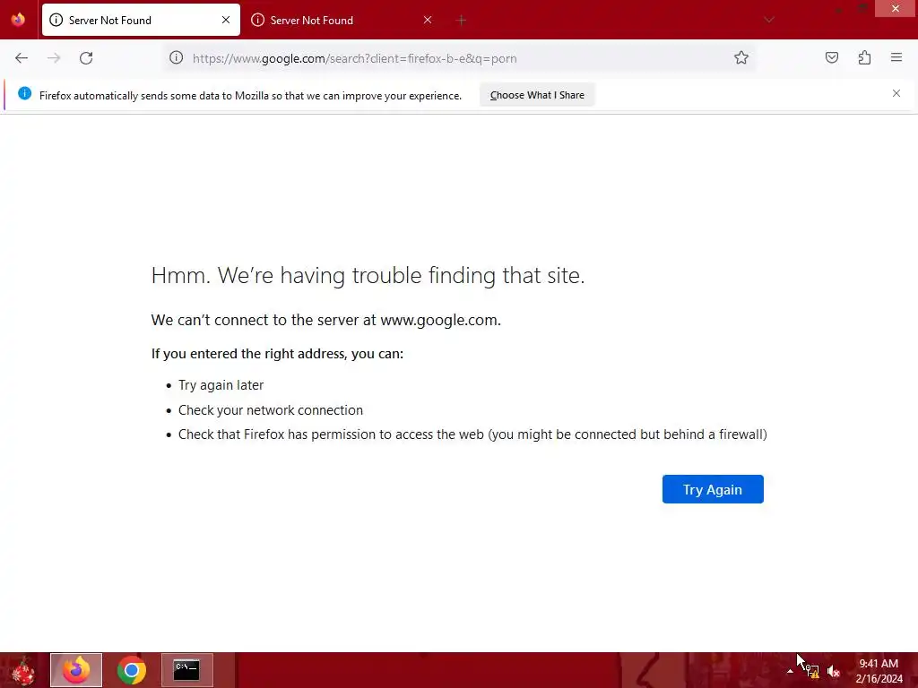Viewport: 918px width, 688px height.
Task: Close the second Server Not Found tab
Action: (428, 20)
